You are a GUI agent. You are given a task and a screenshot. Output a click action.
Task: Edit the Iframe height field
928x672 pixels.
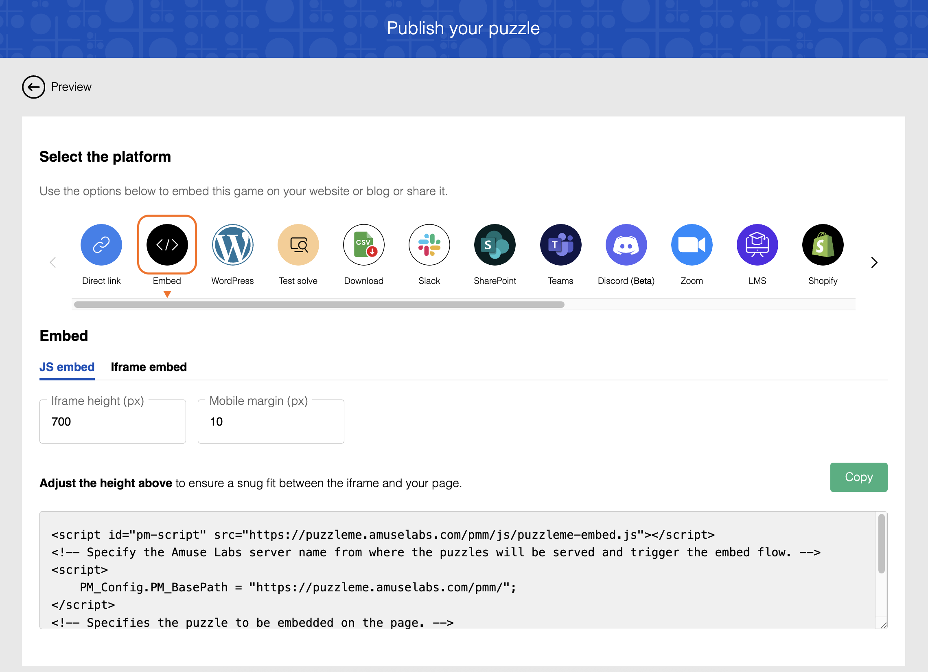coord(112,422)
